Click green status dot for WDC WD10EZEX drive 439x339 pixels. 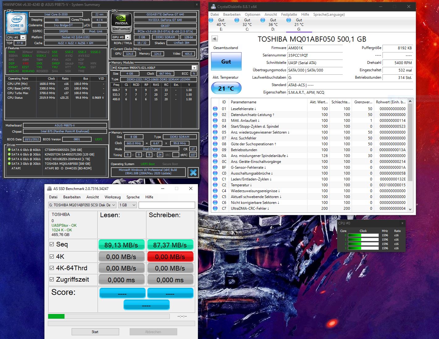pos(9,159)
